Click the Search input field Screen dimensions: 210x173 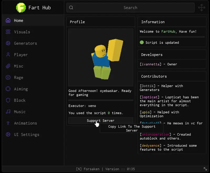tap(130, 8)
